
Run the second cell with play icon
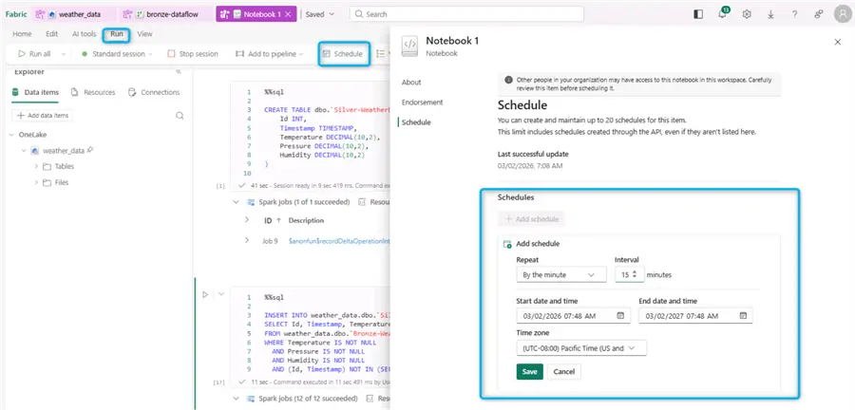205,294
